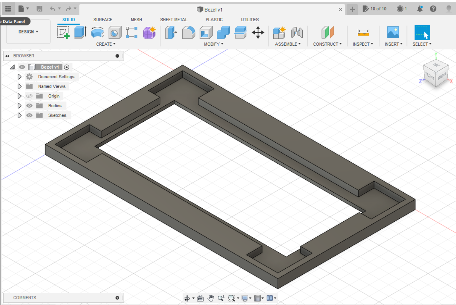Open the Orbit navigation tool
456x305 pixels.
tap(187, 298)
